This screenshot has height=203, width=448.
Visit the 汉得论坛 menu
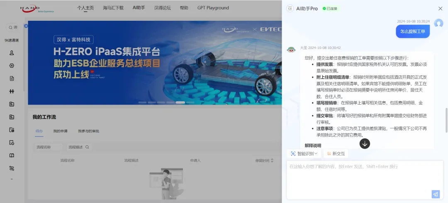pos(163,8)
